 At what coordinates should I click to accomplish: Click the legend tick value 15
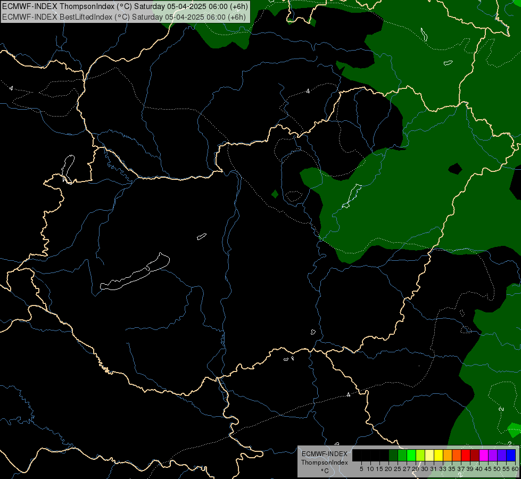(x=379, y=469)
